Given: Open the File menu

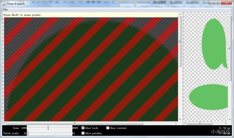Looking at the screenshot, I should [x=5, y=10].
